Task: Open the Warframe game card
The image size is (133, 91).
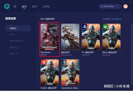Action: click(50, 40)
